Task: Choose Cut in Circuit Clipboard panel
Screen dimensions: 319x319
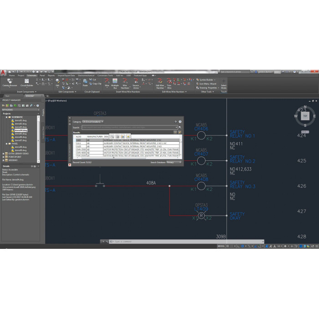Action: pos(93,80)
